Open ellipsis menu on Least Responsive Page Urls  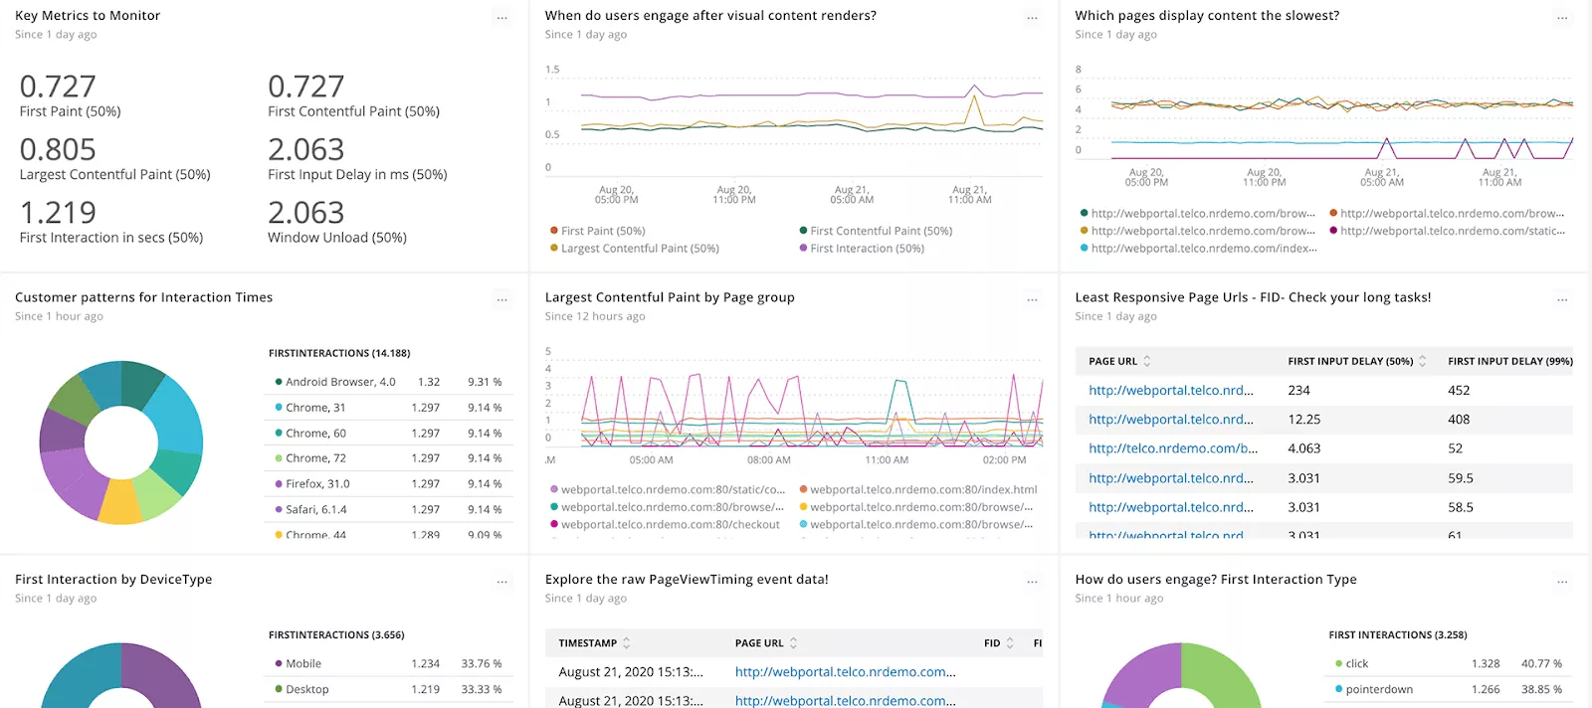(1562, 298)
